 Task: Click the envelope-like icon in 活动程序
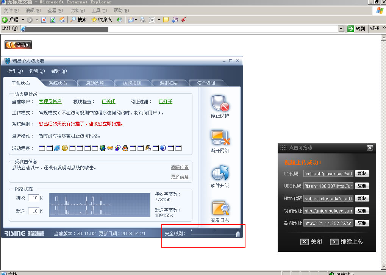[110, 148]
